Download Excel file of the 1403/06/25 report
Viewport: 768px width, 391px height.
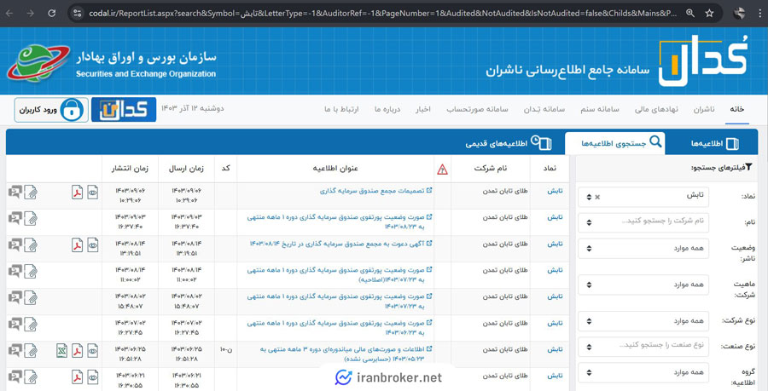coord(61,350)
